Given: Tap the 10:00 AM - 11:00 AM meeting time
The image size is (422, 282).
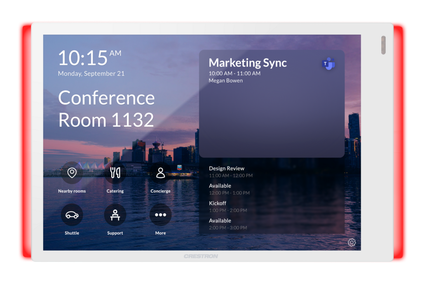Looking at the screenshot, I should [x=234, y=73].
